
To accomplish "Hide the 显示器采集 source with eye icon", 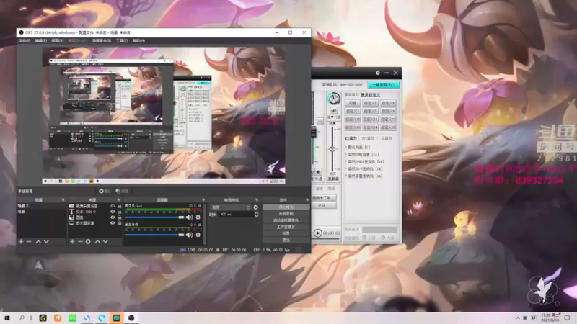I will 113,223.
